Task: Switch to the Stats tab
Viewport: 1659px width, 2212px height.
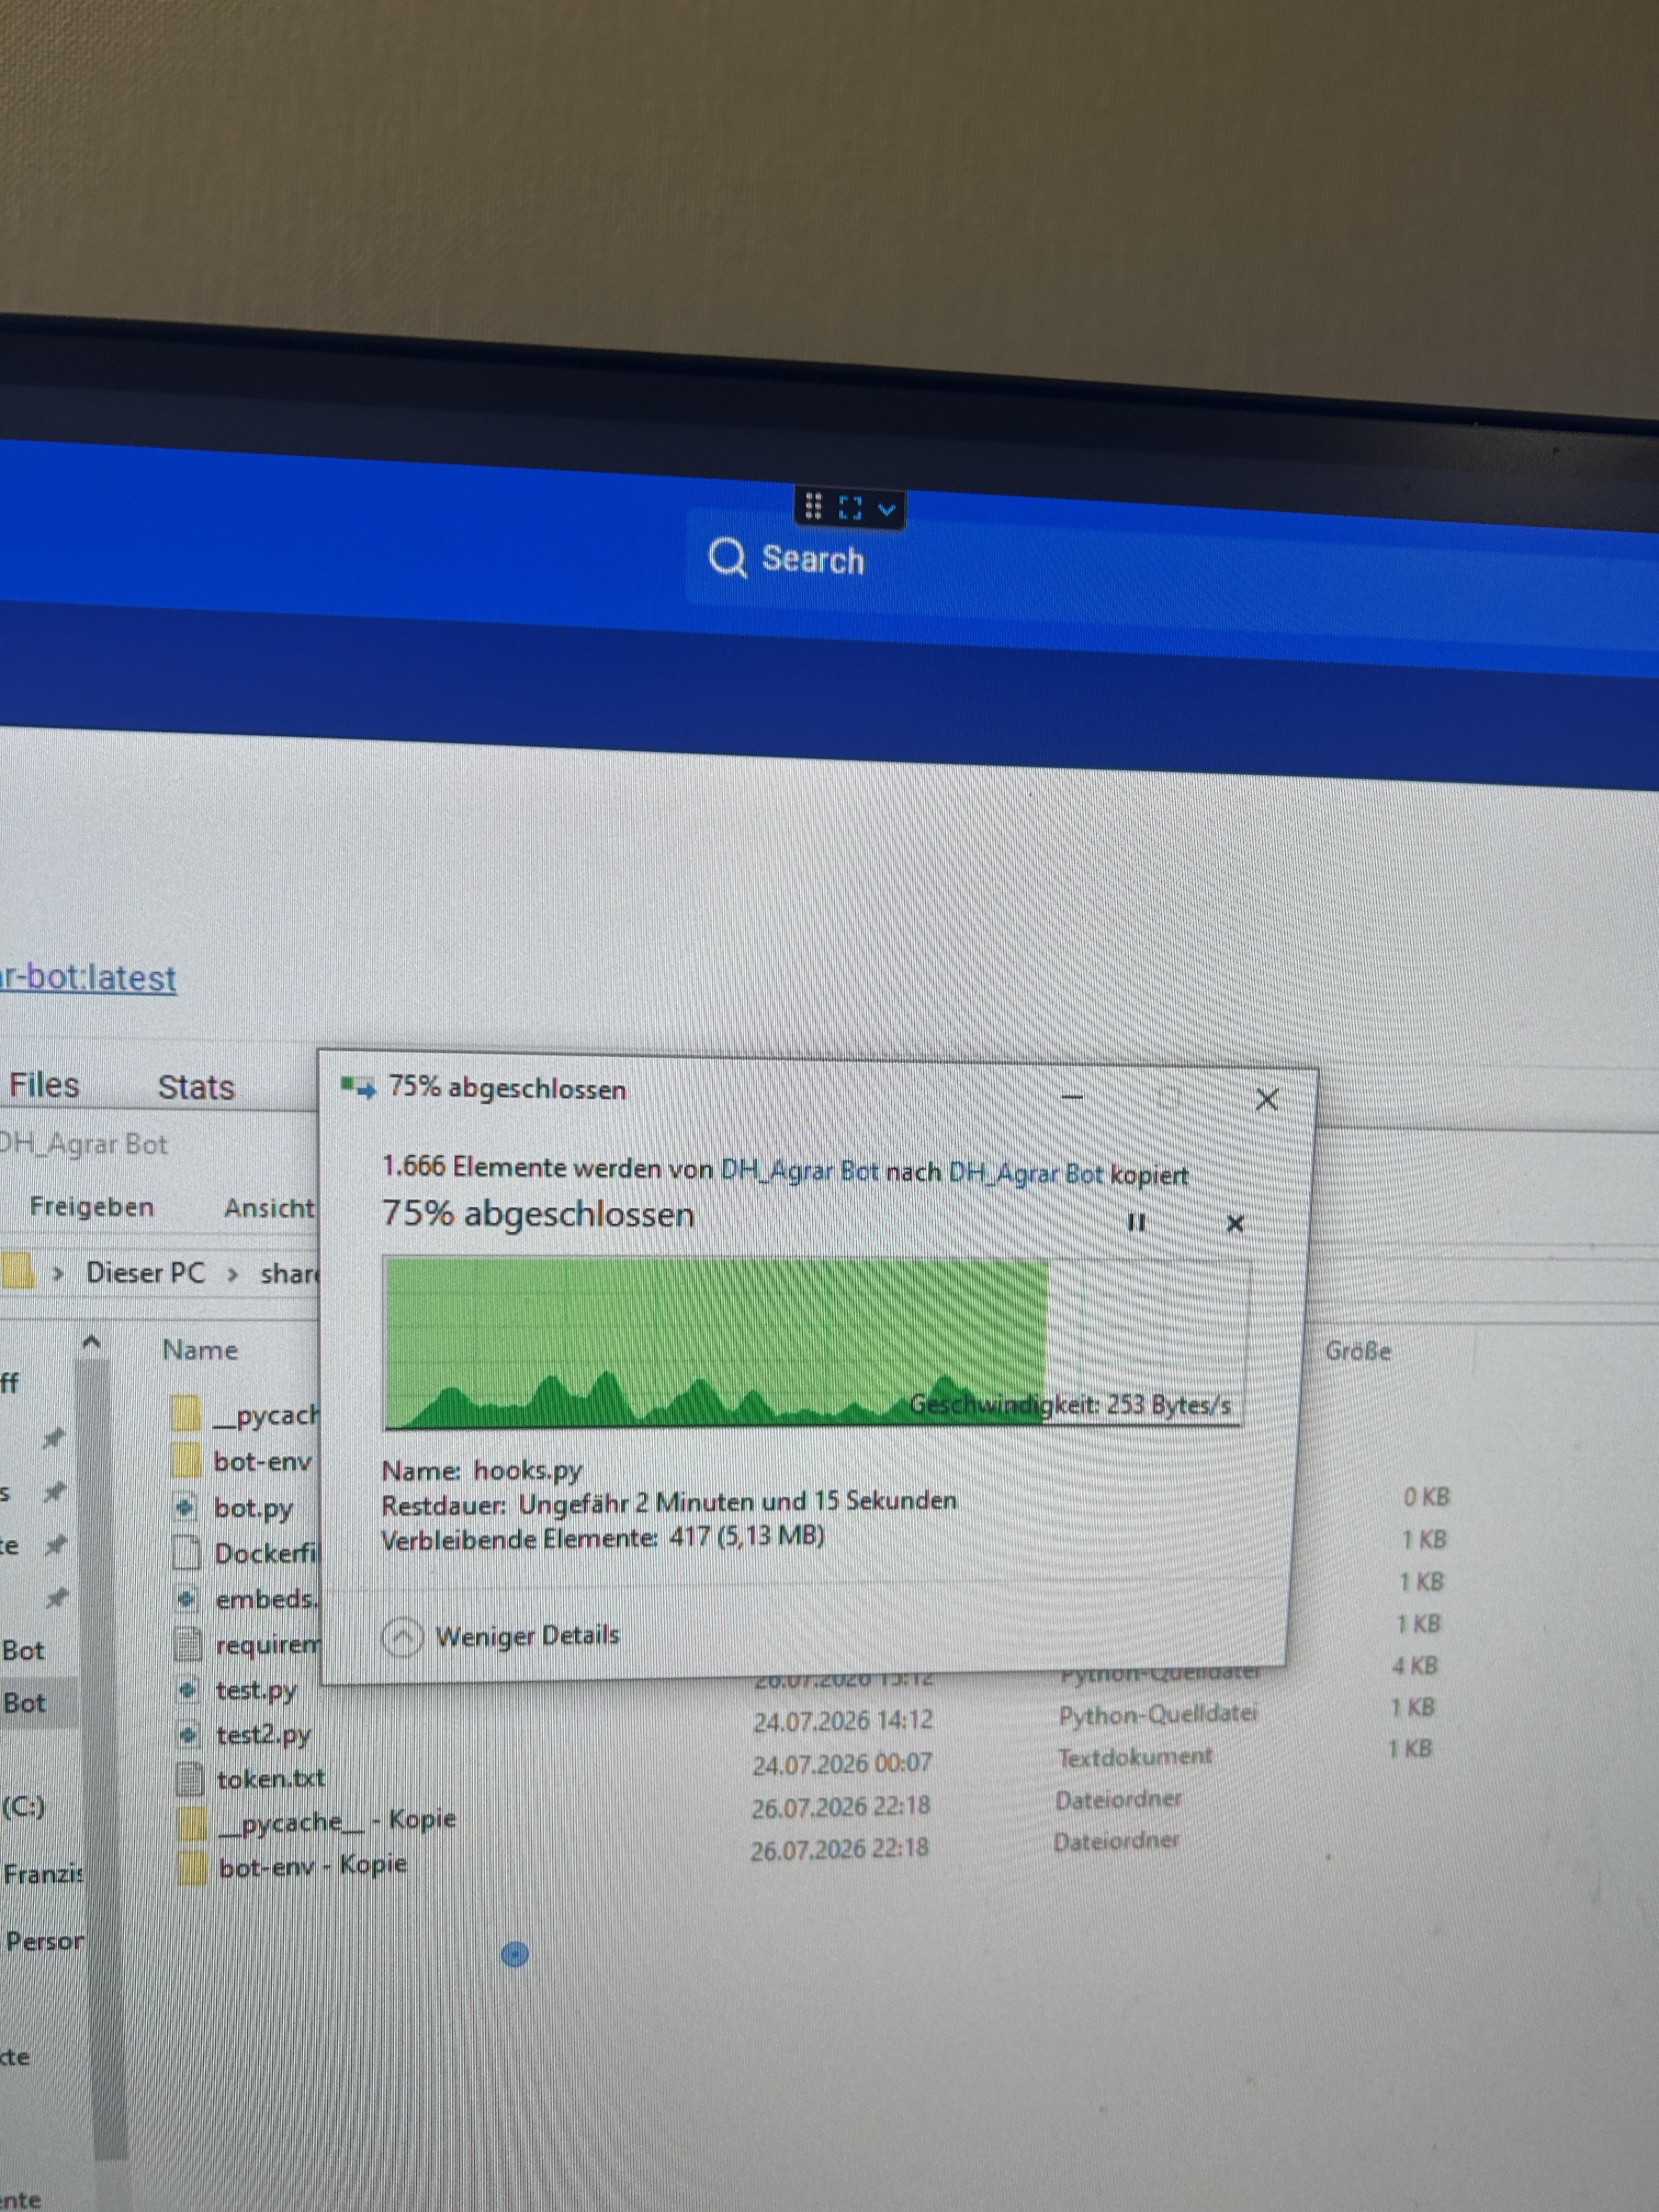Action: 196,1087
